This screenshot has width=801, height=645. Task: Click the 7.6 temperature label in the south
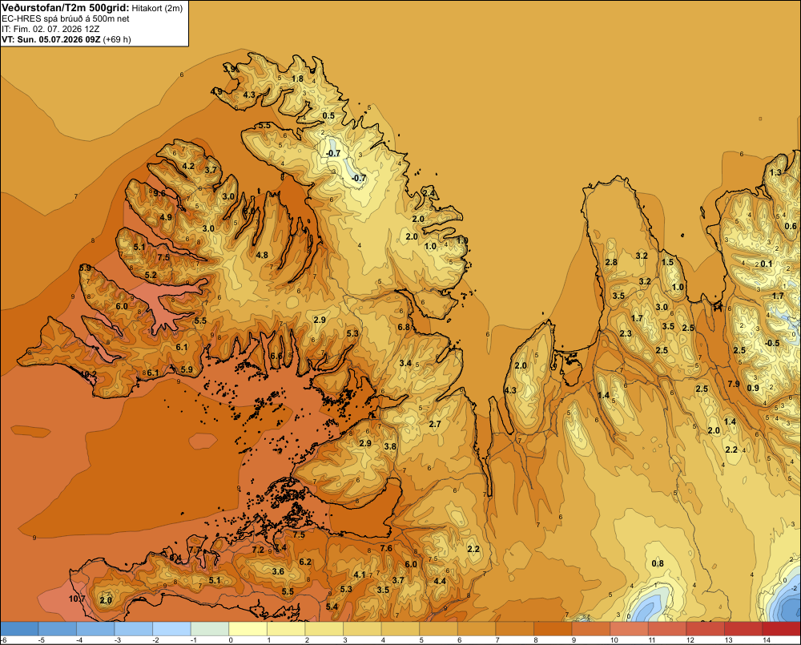coord(386,548)
